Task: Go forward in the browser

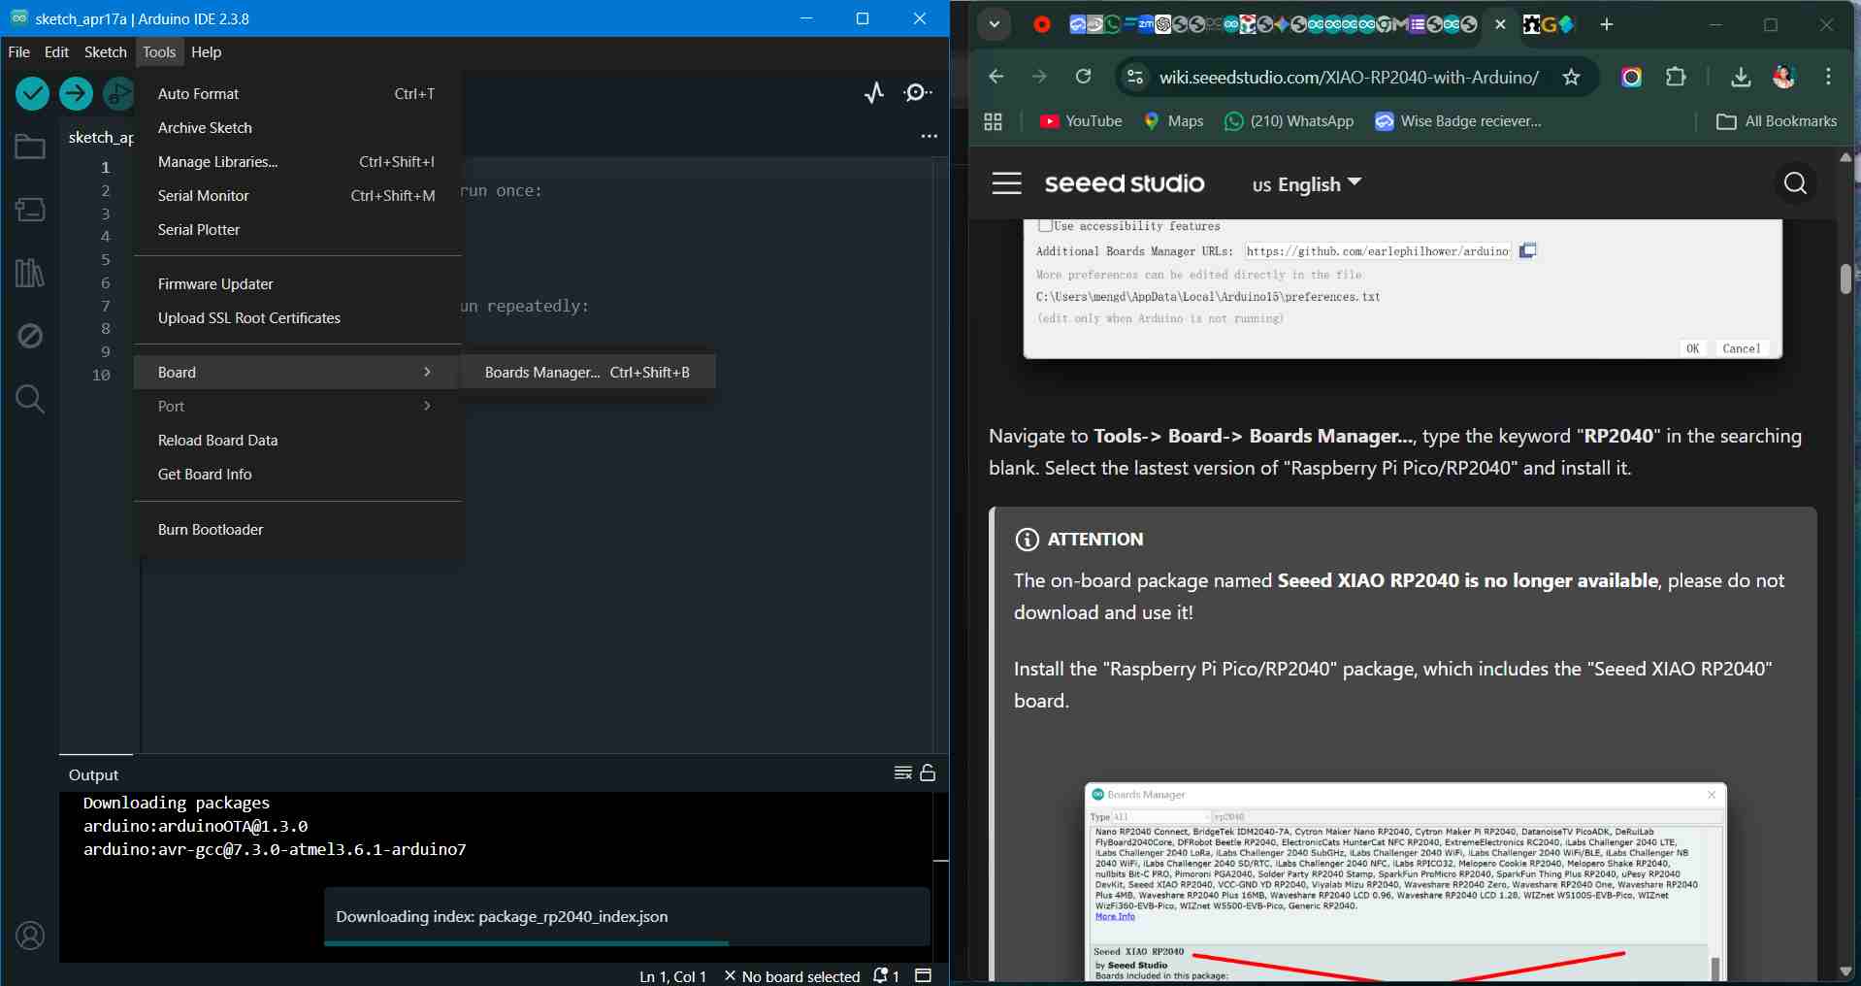Action: coord(1039,77)
